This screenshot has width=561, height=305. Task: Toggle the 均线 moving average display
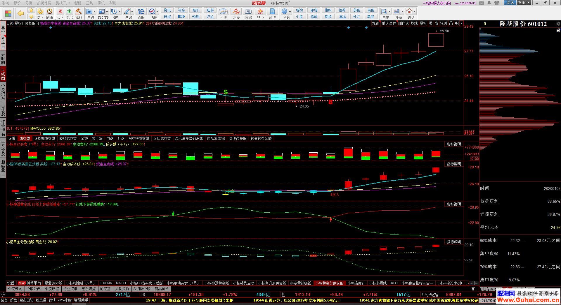click(414, 24)
